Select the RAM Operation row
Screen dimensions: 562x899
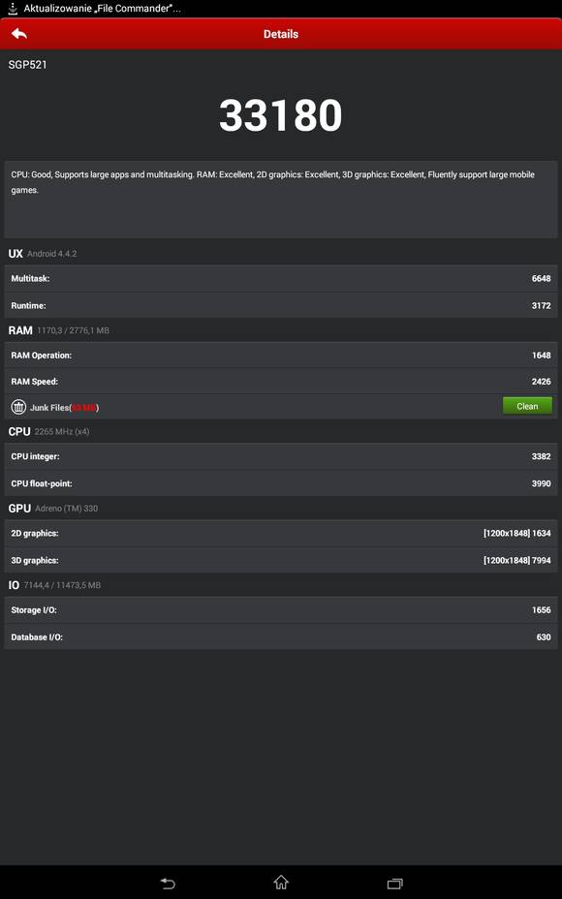point(281,356)
